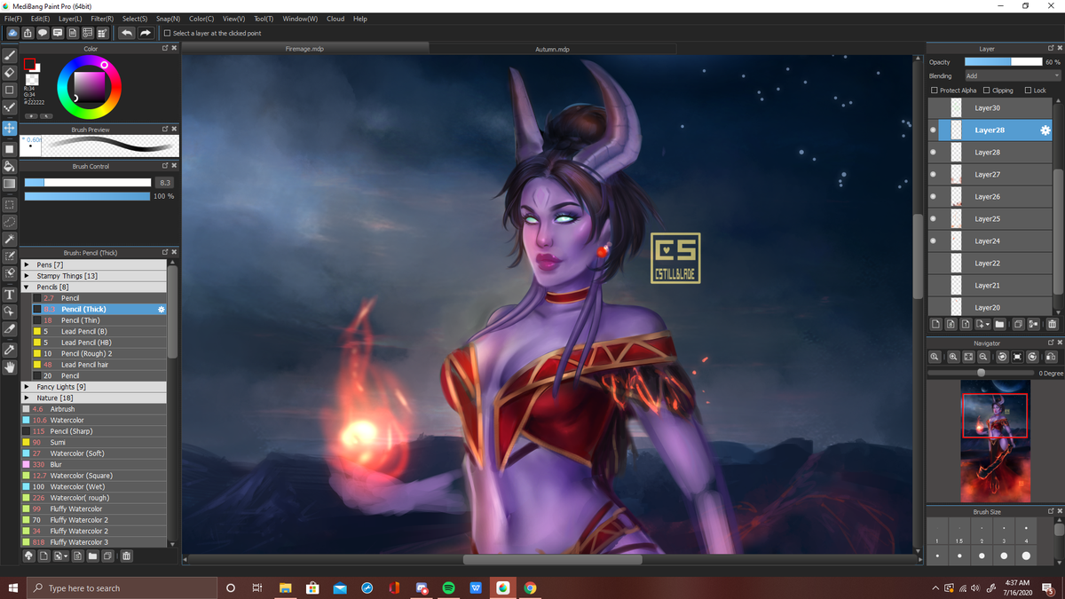This screenshot has height=599, width=1065.
Task: Select the Text tool
Action: click(x=10, y=295)
